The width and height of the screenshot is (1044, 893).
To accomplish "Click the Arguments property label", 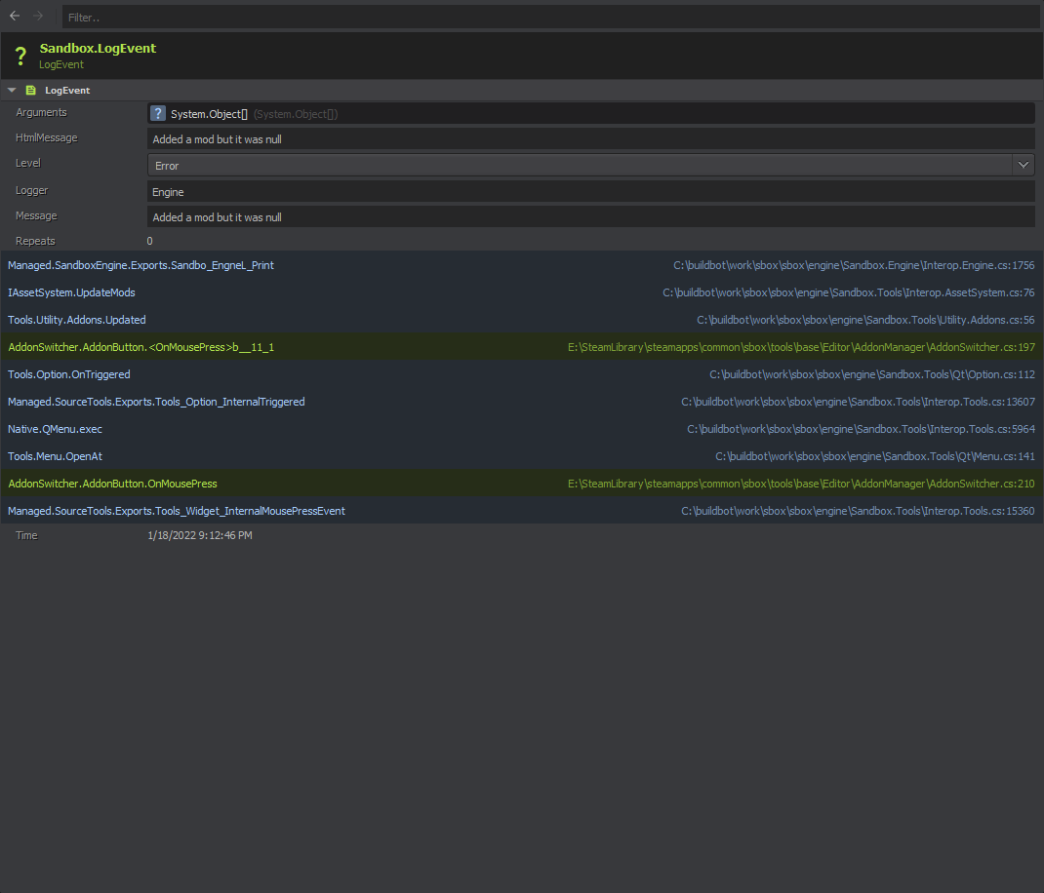I will [x=41, y=112].
